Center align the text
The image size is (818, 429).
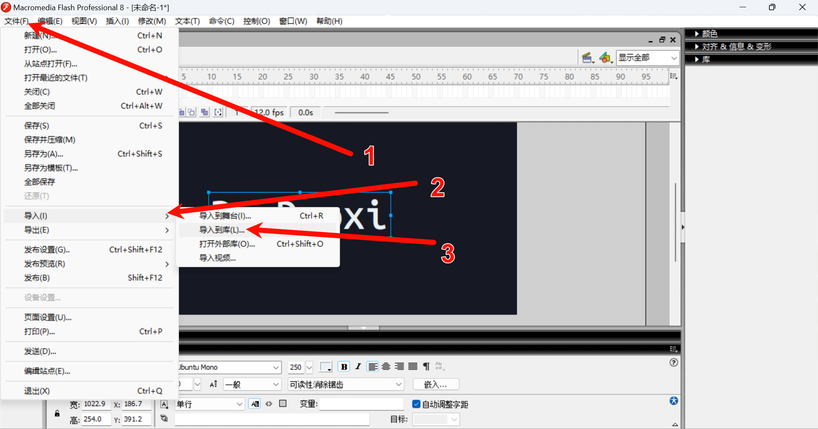pyautogui.click(x=386, y=367)
